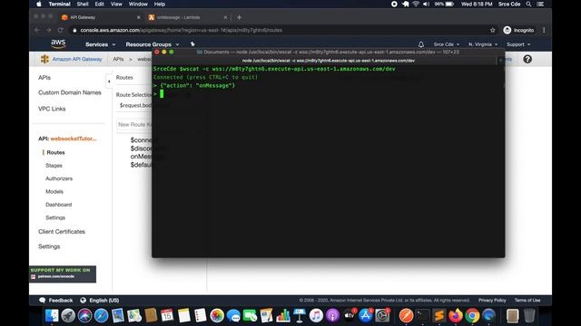
Task: Select Models in the API sidebar
Action: pos(54,191)
